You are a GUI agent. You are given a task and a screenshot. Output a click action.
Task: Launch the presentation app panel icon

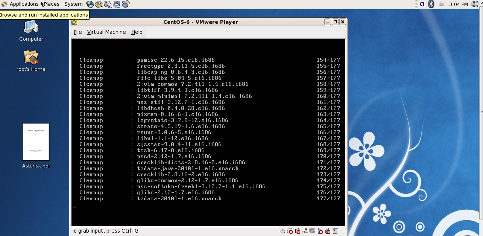[117, 4]
